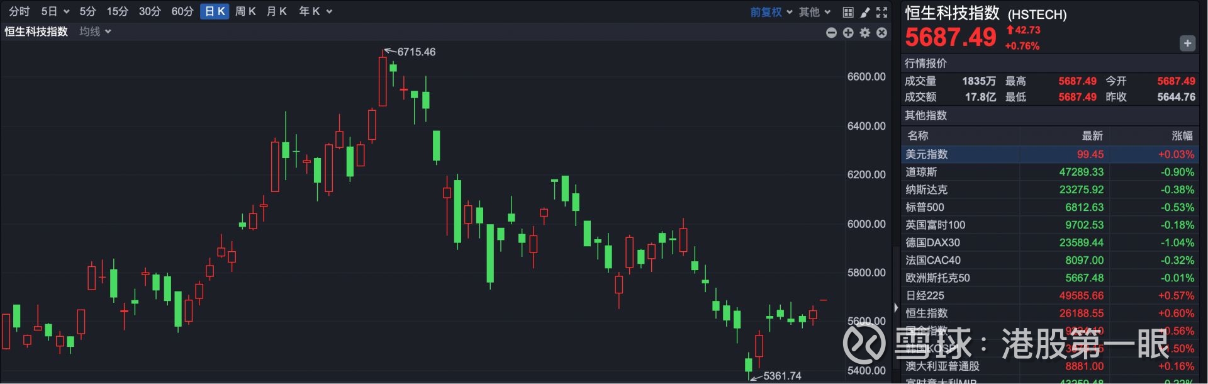Sort index list by 涨幅 column
1208x384 pixels.
[x=1182, y=135]
